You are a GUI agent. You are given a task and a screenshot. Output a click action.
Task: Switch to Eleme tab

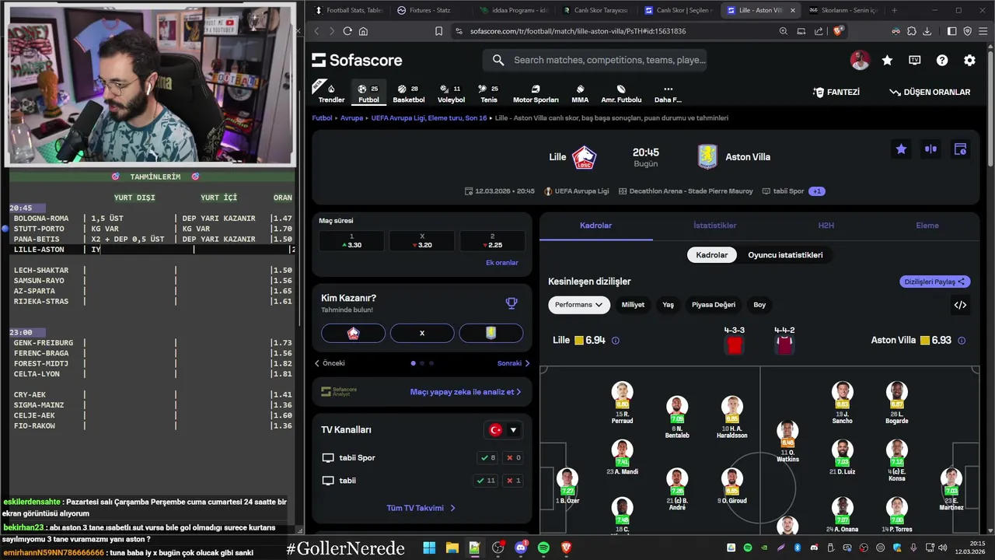[x=927, y=226]
